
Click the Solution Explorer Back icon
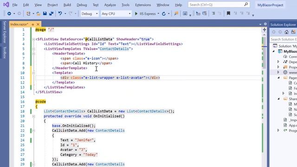tap(274, 32)
